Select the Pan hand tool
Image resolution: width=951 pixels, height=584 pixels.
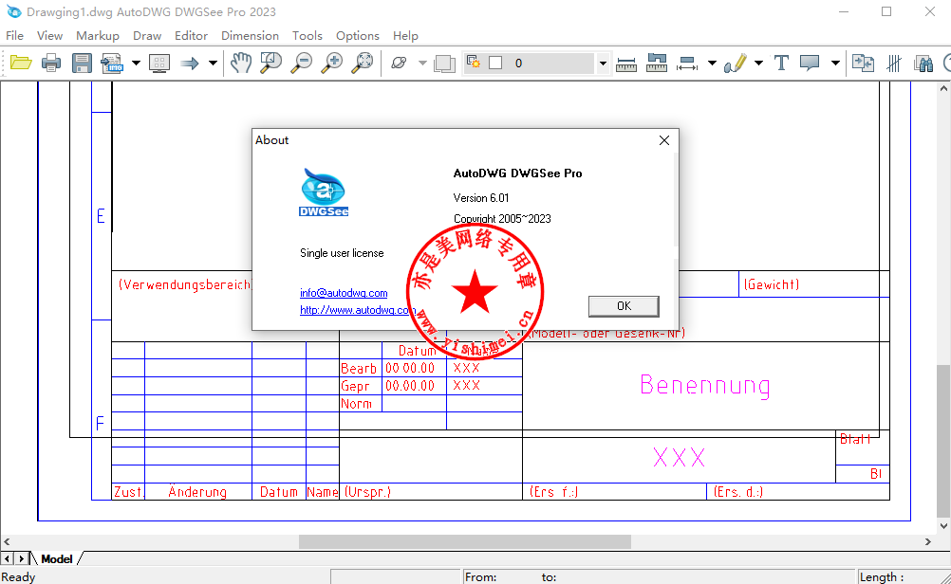[x=241, y=63]
